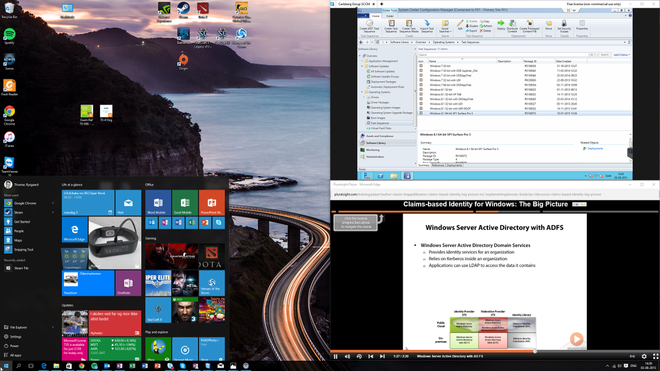Open the Counter-Strike tile in Start menu
660x371 pixels.
tap(172, 256)
